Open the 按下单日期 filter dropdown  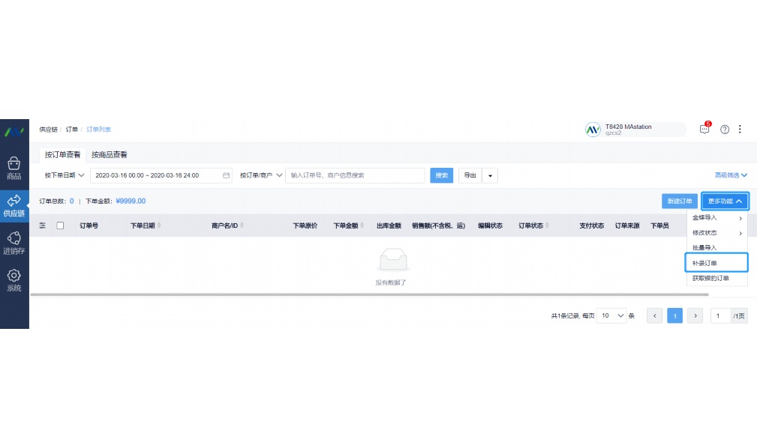[x=66, y=175]
